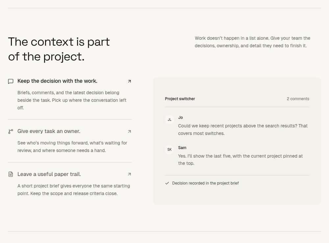Click the Decision recorded in the project brief text
The height and width of the screenshot is (243, 329).
[205, 183]
